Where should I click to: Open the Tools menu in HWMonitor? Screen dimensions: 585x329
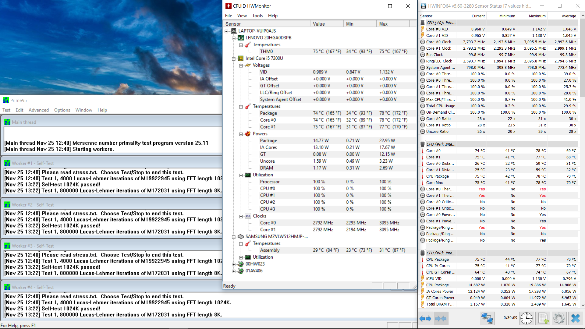click(257, 16)
